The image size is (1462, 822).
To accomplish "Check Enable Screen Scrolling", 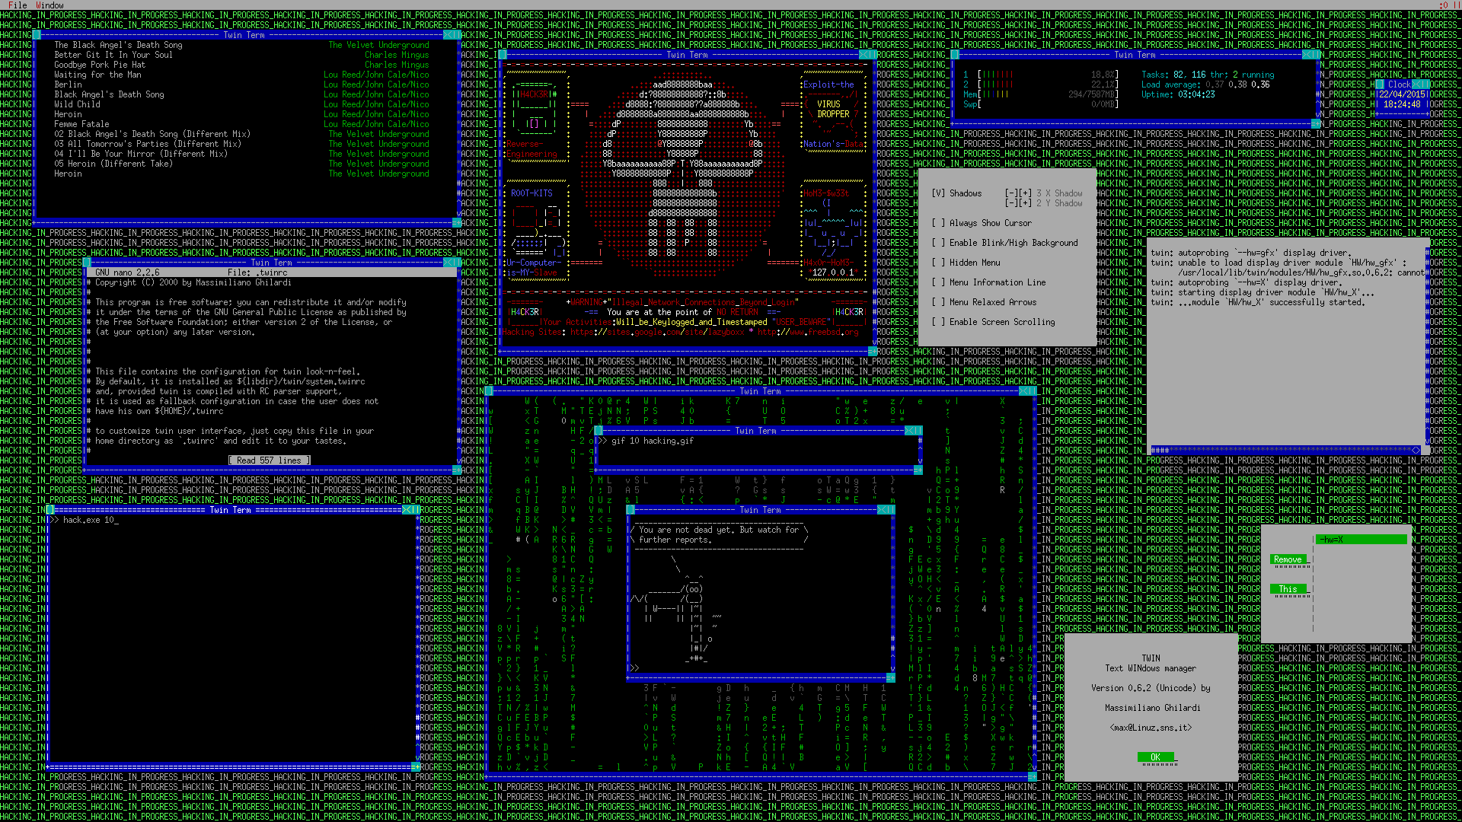I will click(937, 322).
